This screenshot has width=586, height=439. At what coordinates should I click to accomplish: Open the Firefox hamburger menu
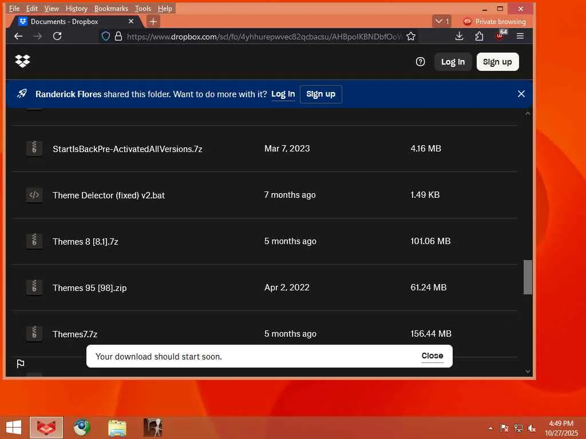pos(520,36)
